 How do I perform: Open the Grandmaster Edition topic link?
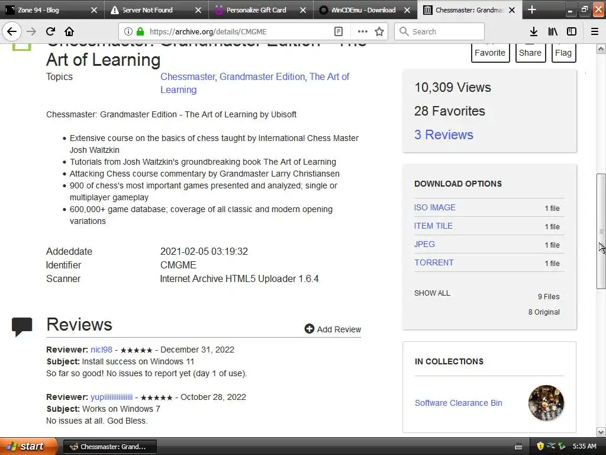pos(262,76)
